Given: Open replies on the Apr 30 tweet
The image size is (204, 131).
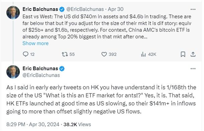Looking at the screenshot, I should 29,54.
